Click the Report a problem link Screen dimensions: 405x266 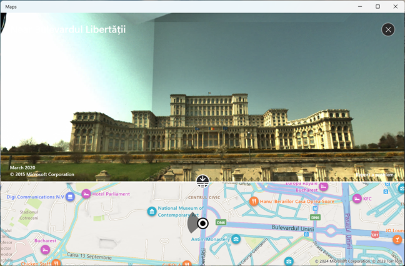(374, 175)
